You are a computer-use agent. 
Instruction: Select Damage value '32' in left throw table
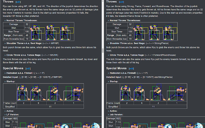coord(27,24)
